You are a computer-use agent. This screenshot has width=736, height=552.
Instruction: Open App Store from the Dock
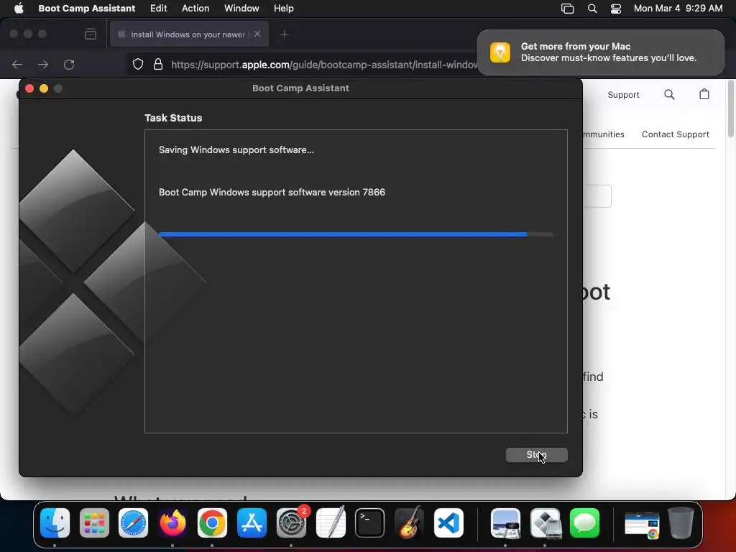(x=252, y=523)
